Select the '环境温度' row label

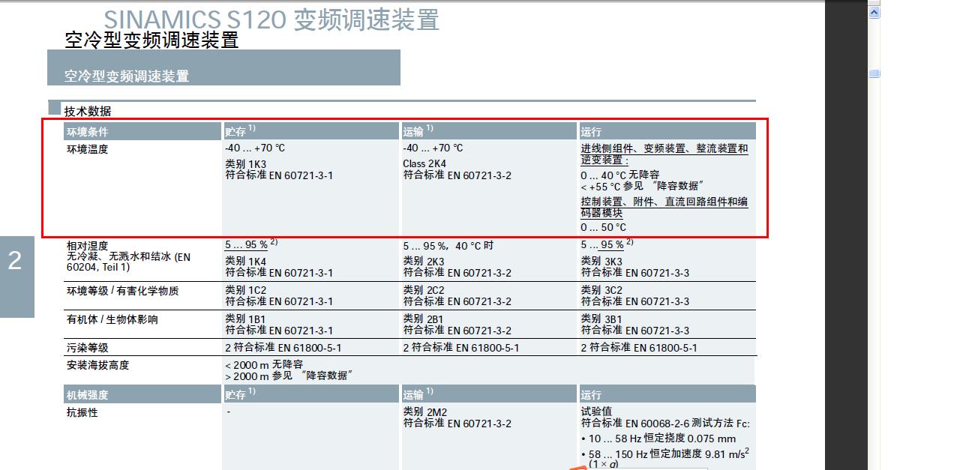pyautogui.click(x=88, y=149)
